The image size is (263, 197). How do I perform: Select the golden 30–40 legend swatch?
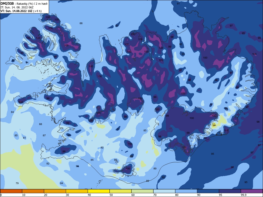77,191
